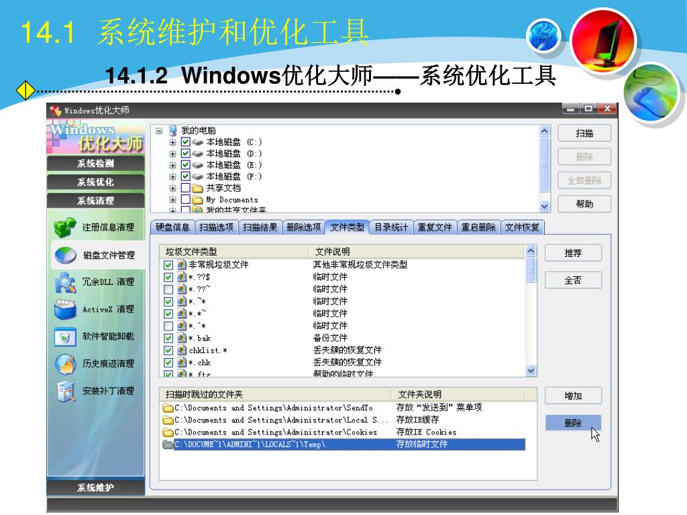687x515 pixels.
Task: Click folder icon of Temp path row
Action: click(x=168, y=445)
